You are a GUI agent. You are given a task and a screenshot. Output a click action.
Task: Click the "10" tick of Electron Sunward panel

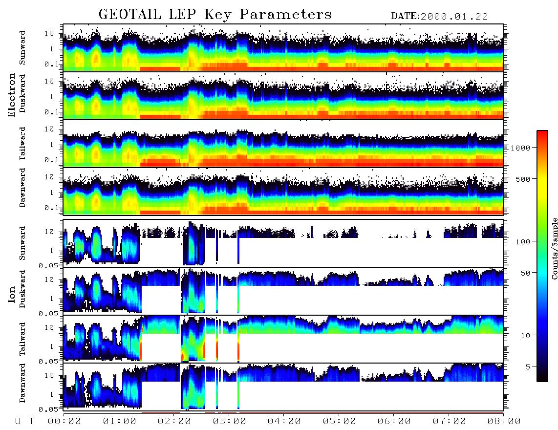(49, 33)
